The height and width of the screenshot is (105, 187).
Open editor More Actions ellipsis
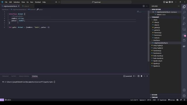147,6
